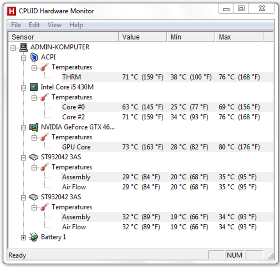Select Air Flow under first ST932042 3AS
The height and width of the screenshot is (267, 280).
click(x=167, y=187)
